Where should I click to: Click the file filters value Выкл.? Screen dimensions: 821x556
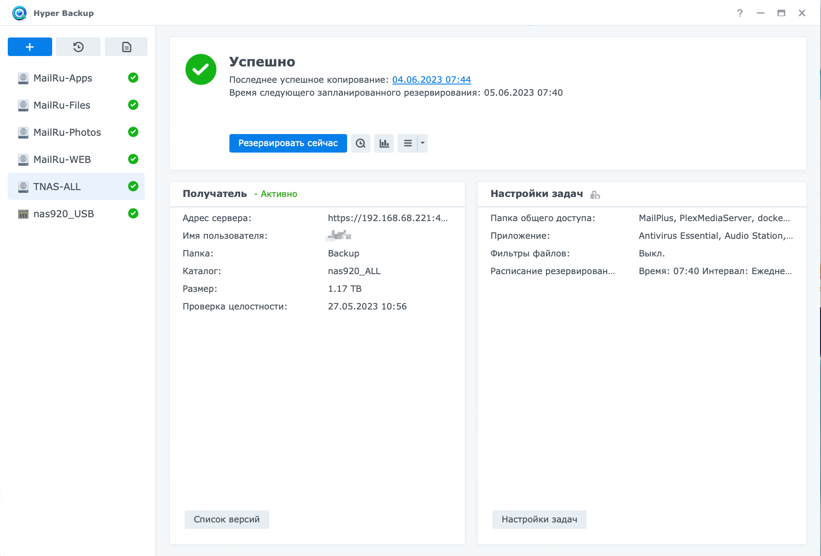[652, 253]
